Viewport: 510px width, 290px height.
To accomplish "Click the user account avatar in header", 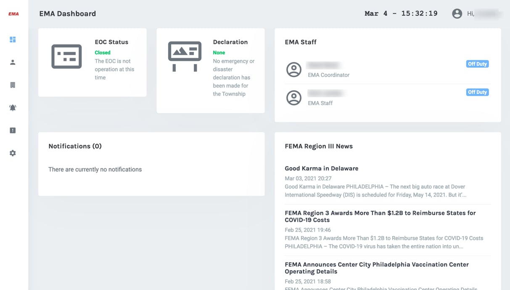I will 457,14.
